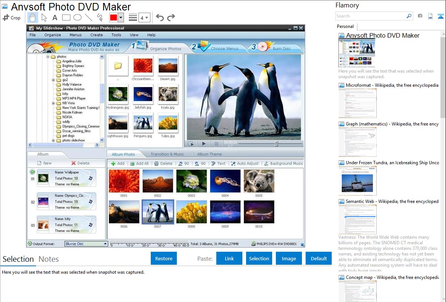Select the Crop tool
The width and height of the screenshot is (446, 302).
[x=12, y=18]
